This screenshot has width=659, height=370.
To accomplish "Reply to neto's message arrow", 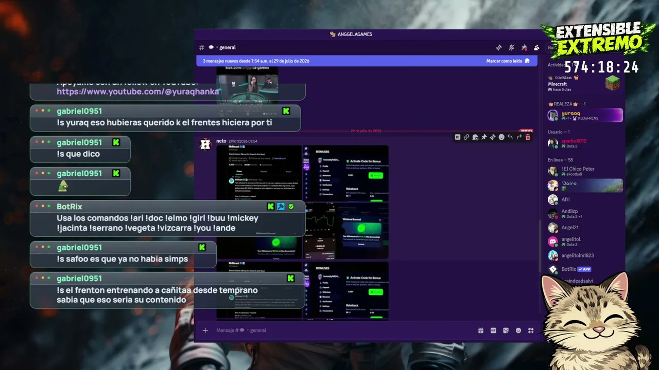I will click(x=510, y=137).
